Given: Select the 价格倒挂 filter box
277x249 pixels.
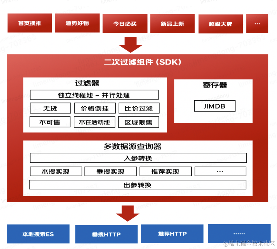Looking at the screenshot, I should 95,108.
